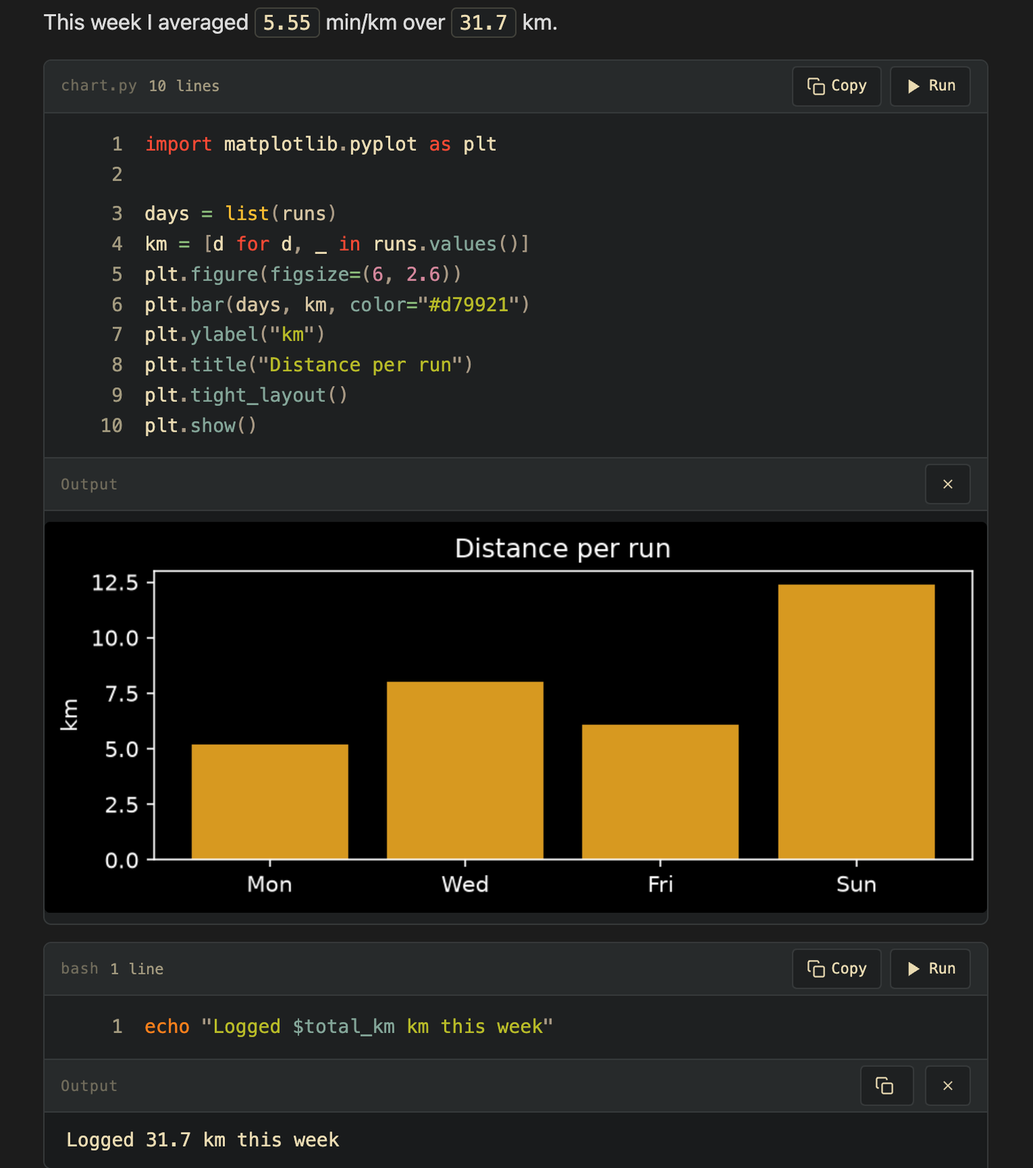The image size is (1033, 1168).
Task: Copy the chart.py code block
Action: (837, 86)
